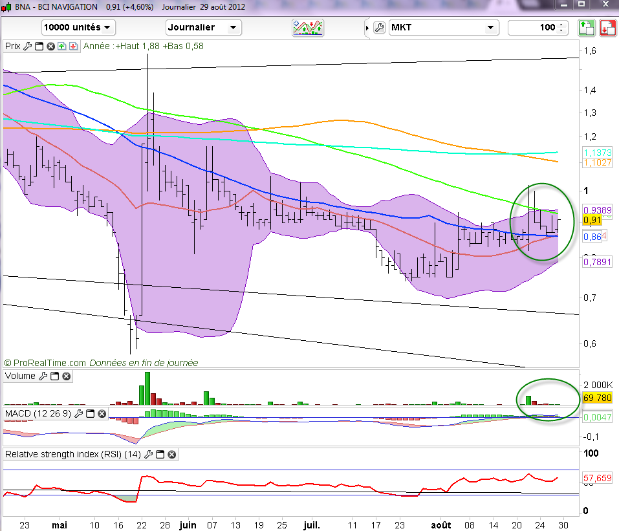Maximize the Prix price panel

point(39,47)
